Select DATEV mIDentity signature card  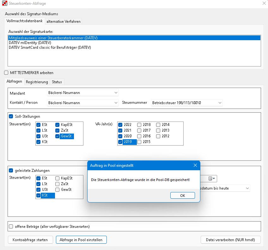tap(30, 43)
